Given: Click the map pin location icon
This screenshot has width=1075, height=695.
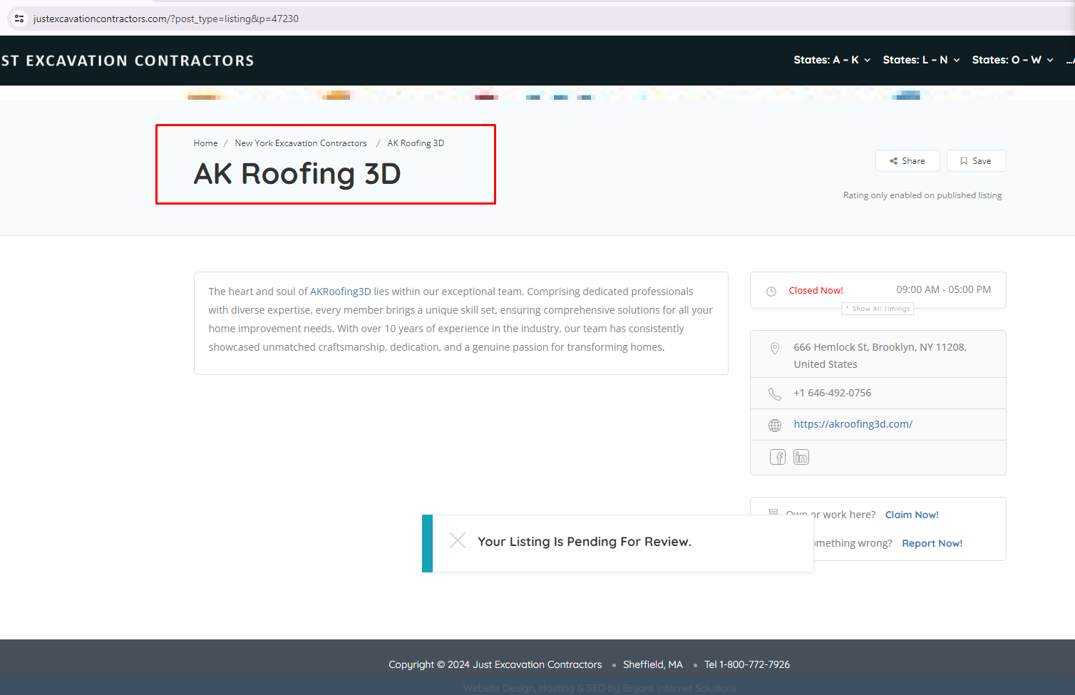Looking at the screenshot, I should pos(775,349).
